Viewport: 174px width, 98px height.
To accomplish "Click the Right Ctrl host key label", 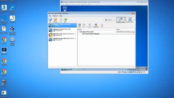I will [143, 72].
